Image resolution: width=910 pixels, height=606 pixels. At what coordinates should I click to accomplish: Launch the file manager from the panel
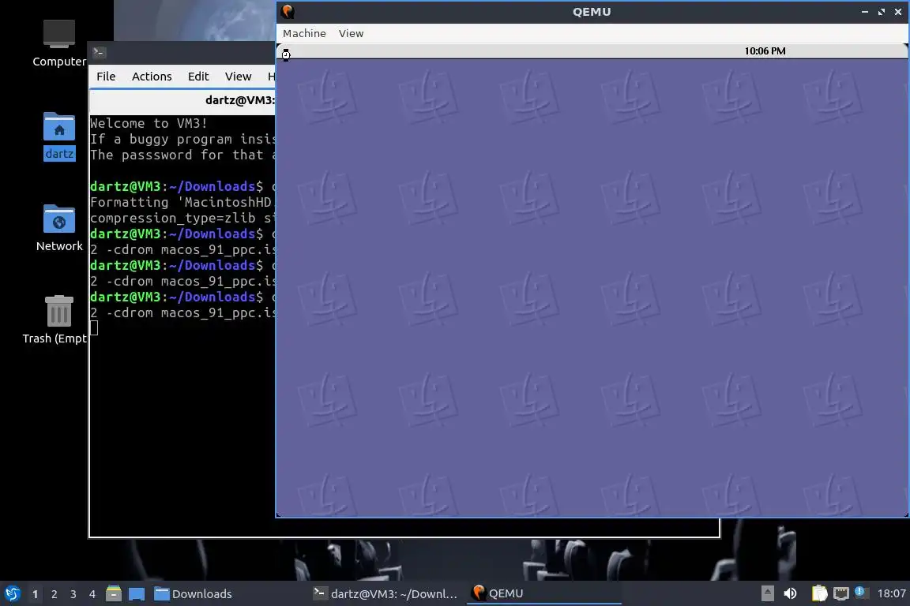click(x=114, y=593)
